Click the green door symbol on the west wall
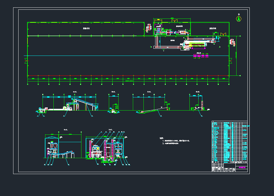This screenshot has height=196, width=274. [x=26, y=60]
